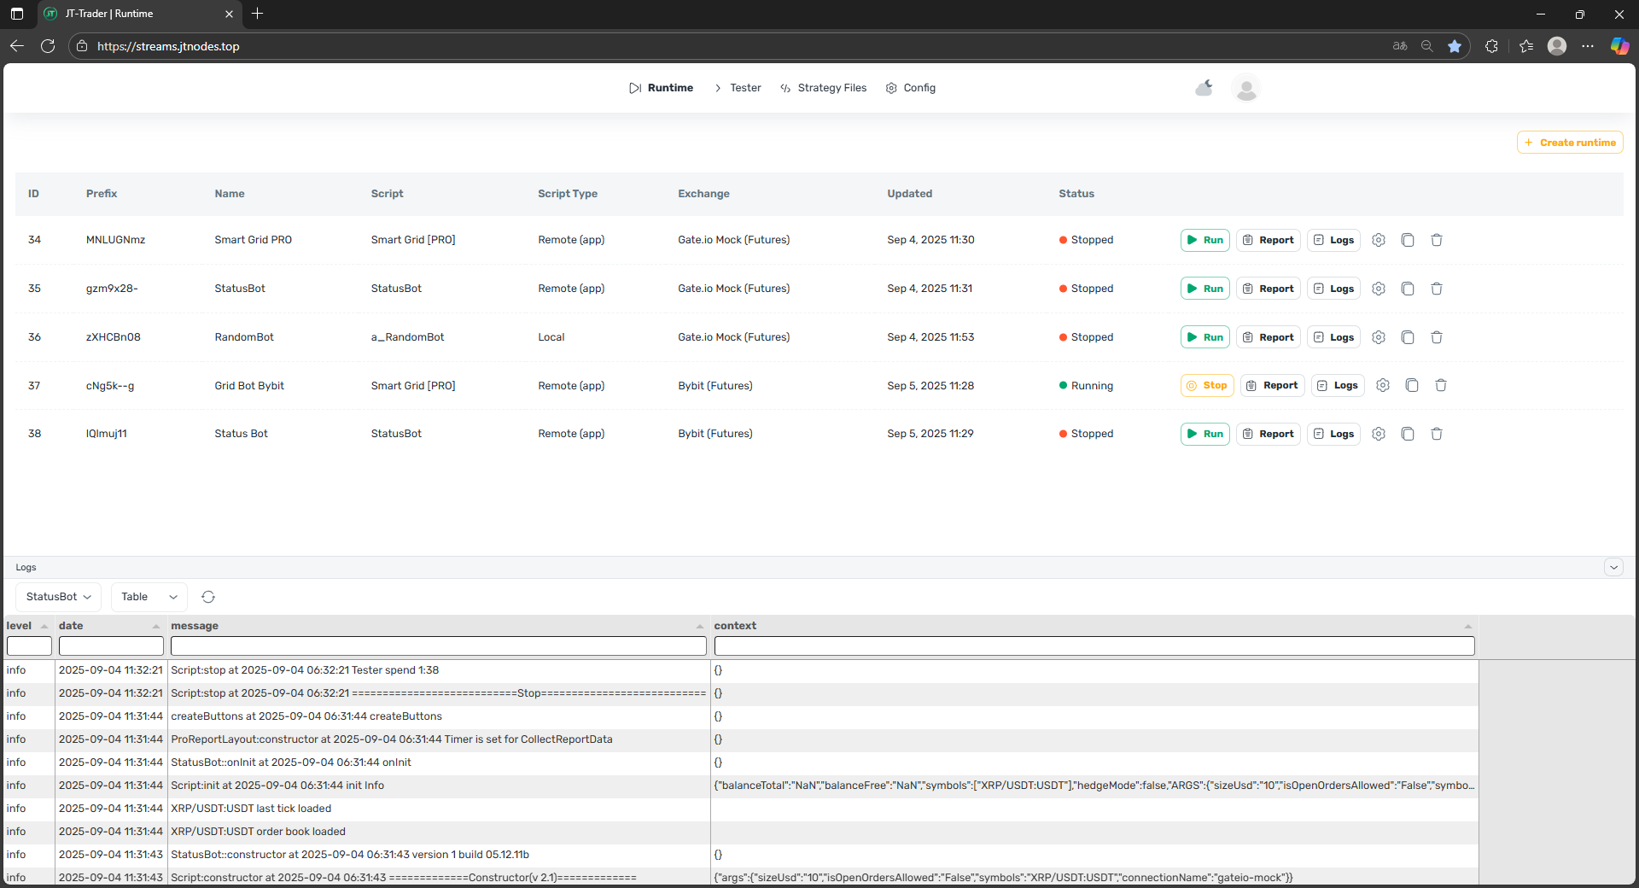1639x888 pixels.
Task: Click settings gear for Grid Bot Bybit
Action: coord(1382,386)
